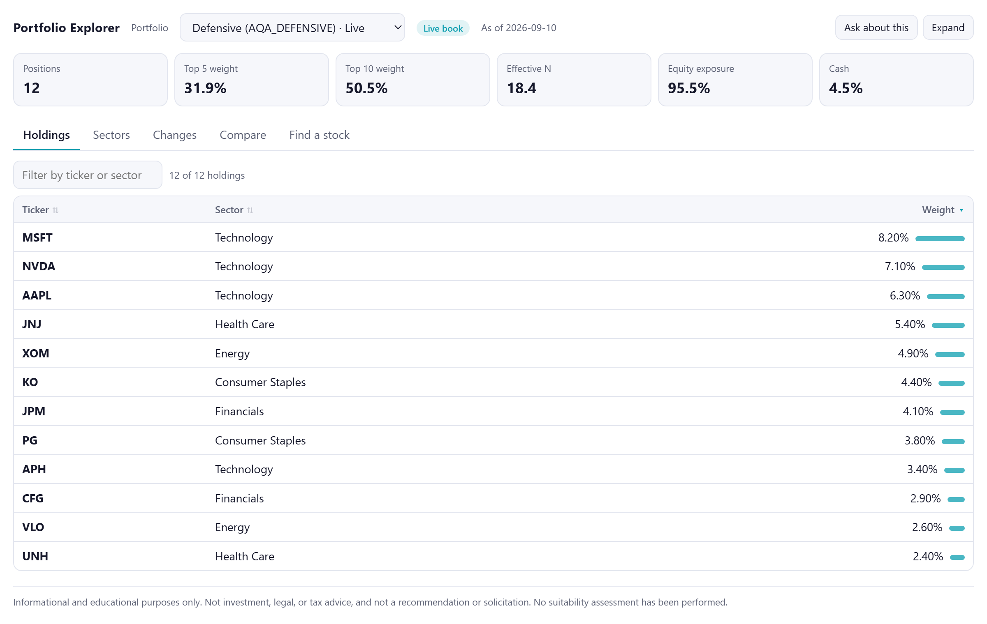The image size is (987, 624).
Task: Click the Equity exposure card
Action: [x=735, y=80]
